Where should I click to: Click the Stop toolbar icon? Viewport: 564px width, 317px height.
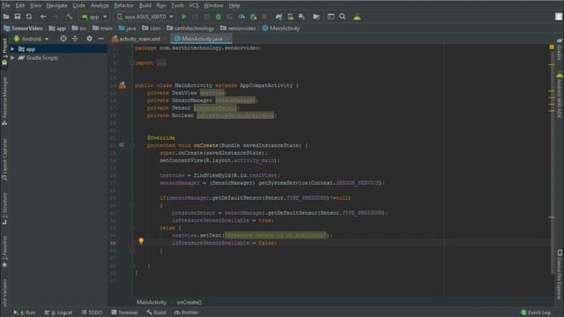point(264,17)
